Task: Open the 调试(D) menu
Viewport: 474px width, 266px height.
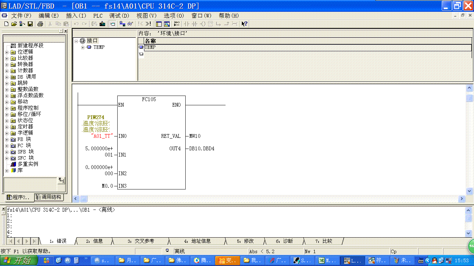Action: (119, 16)
